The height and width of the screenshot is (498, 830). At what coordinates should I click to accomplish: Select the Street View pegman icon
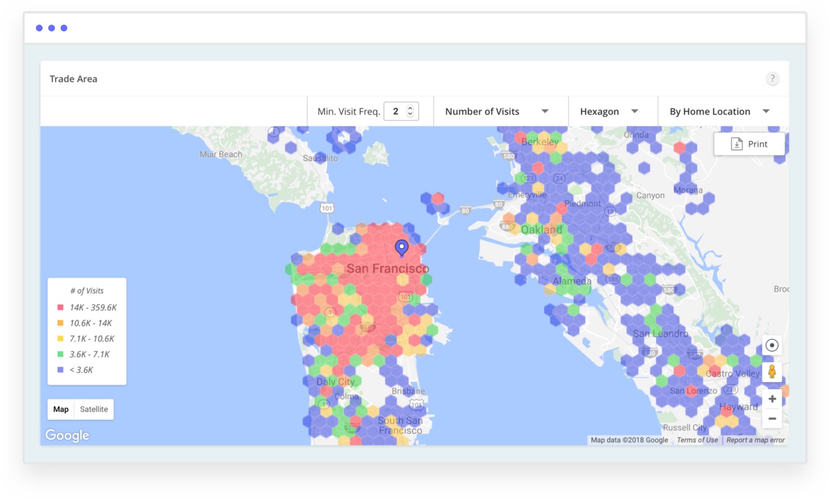(x=772, y=371)
